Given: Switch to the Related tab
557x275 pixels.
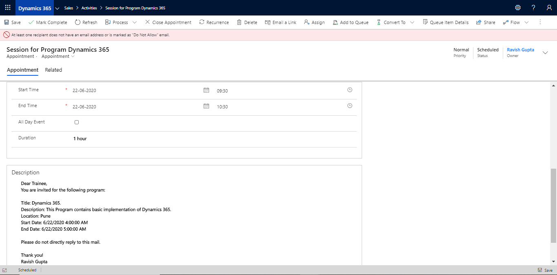Looking at the screenshot, I should [53, 70].
